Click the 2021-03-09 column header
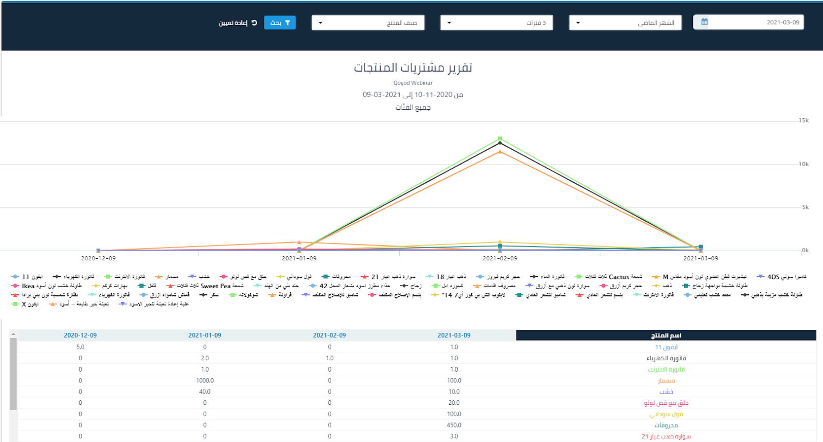The height and width of the screenshot is (442, 823). (454, 335)
